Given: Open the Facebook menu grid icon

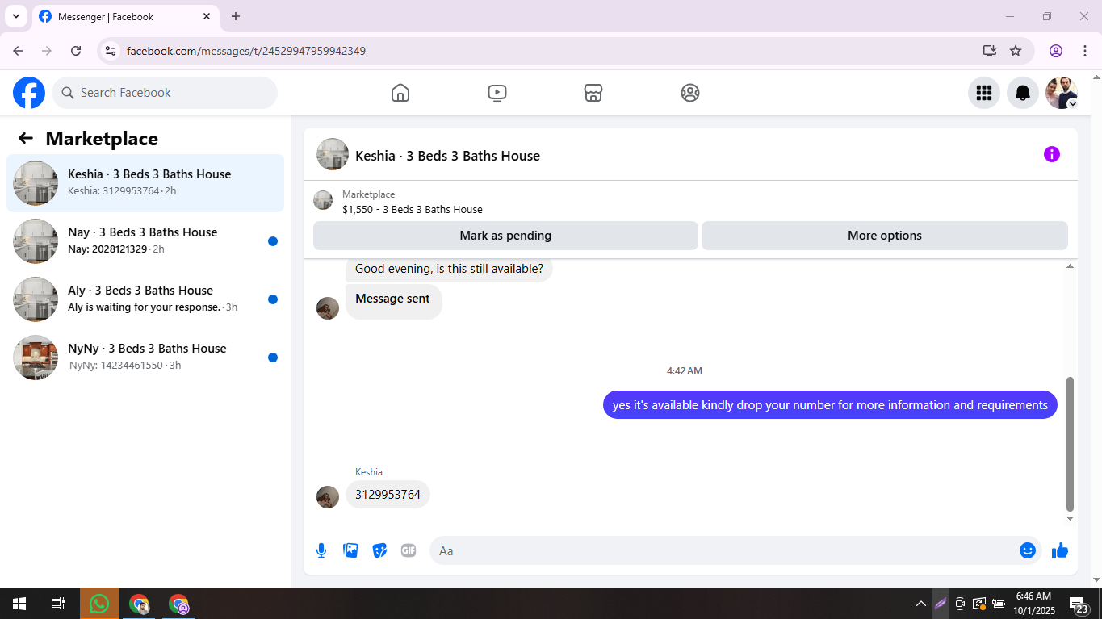Looking at the screenshot, I should coord(984,93).
